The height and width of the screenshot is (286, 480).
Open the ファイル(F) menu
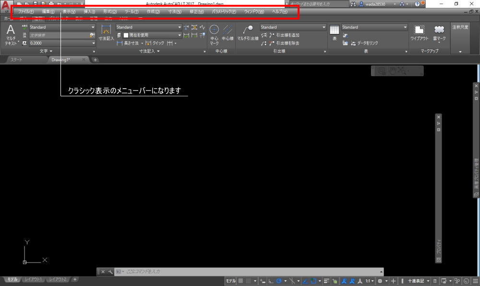point(26,11)
